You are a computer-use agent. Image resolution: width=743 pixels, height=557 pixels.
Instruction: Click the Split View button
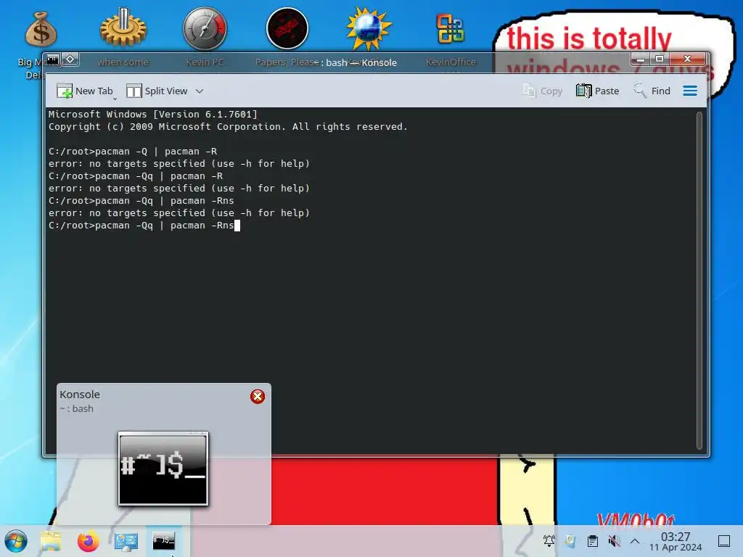157,91
